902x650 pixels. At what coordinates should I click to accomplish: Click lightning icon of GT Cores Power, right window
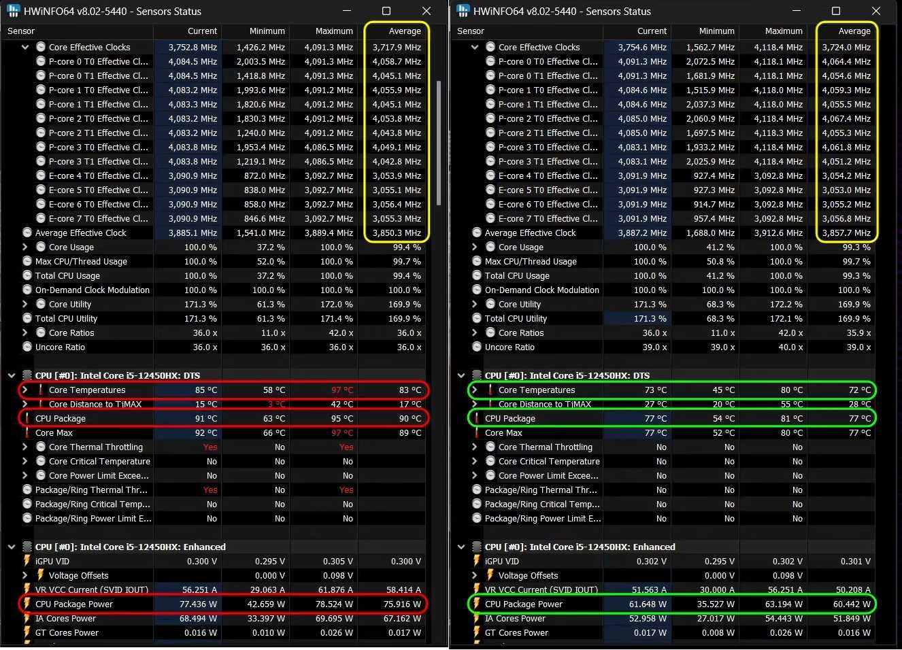pyautogui.click(x=477, y=632)
